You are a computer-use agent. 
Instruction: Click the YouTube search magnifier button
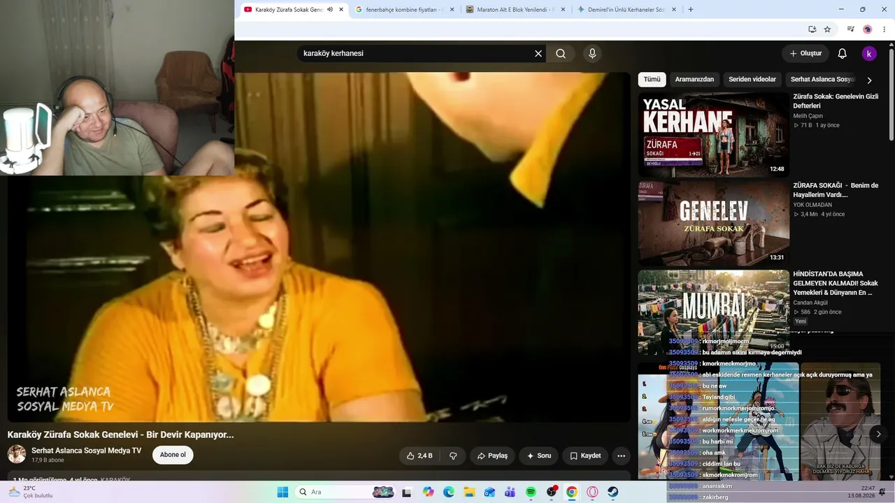[561, 53]
